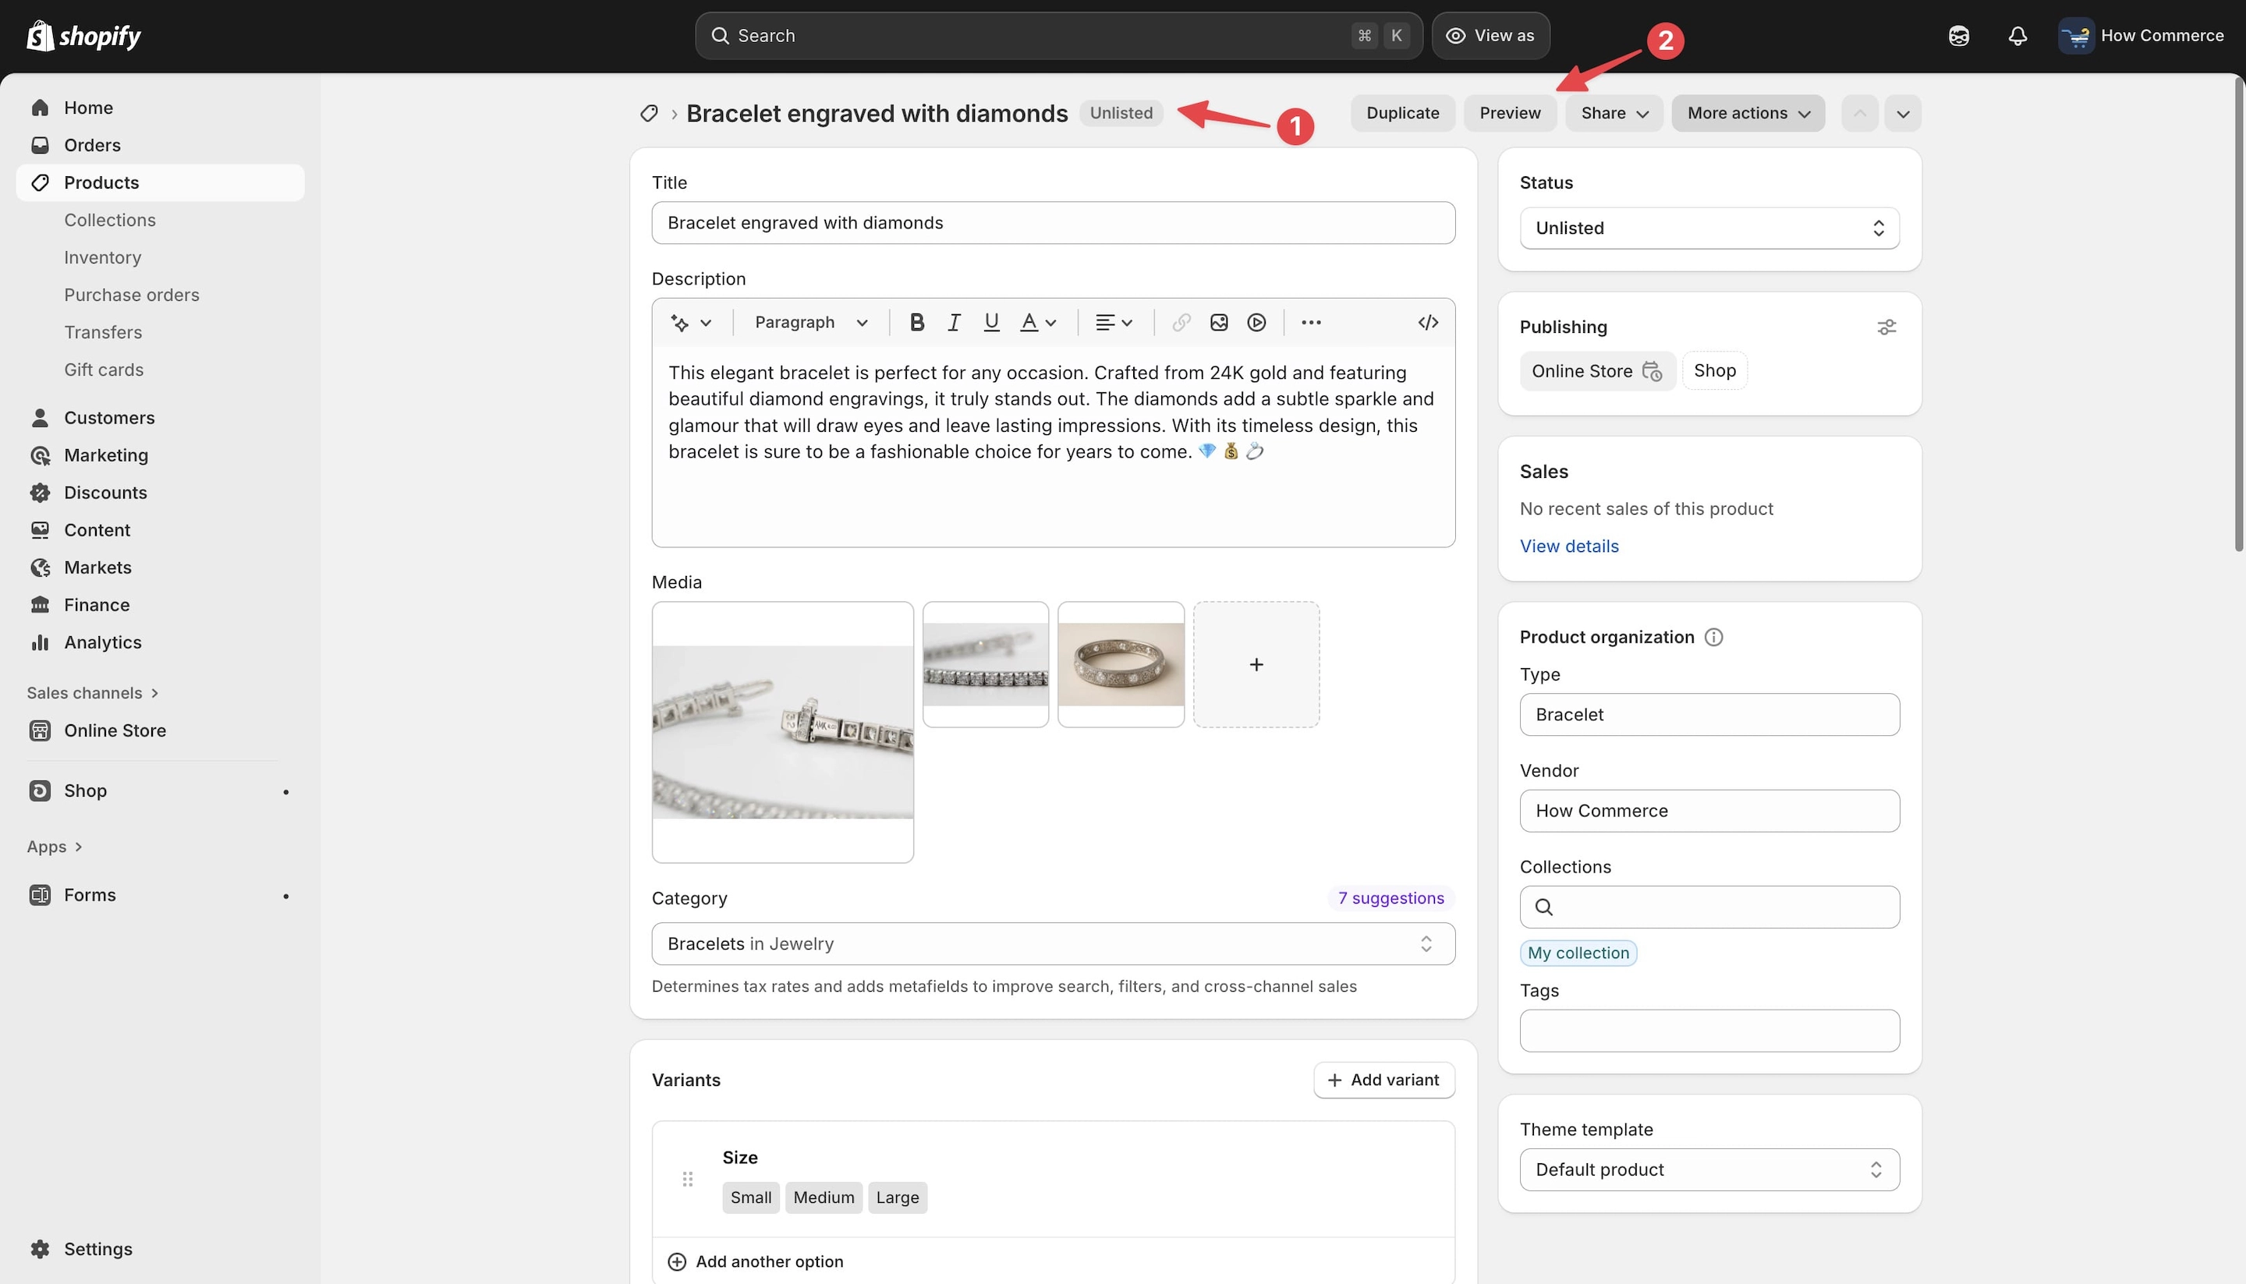Click the add media plus tile
Viewport: 2246px width, 1284px height.
(1256, 664)
